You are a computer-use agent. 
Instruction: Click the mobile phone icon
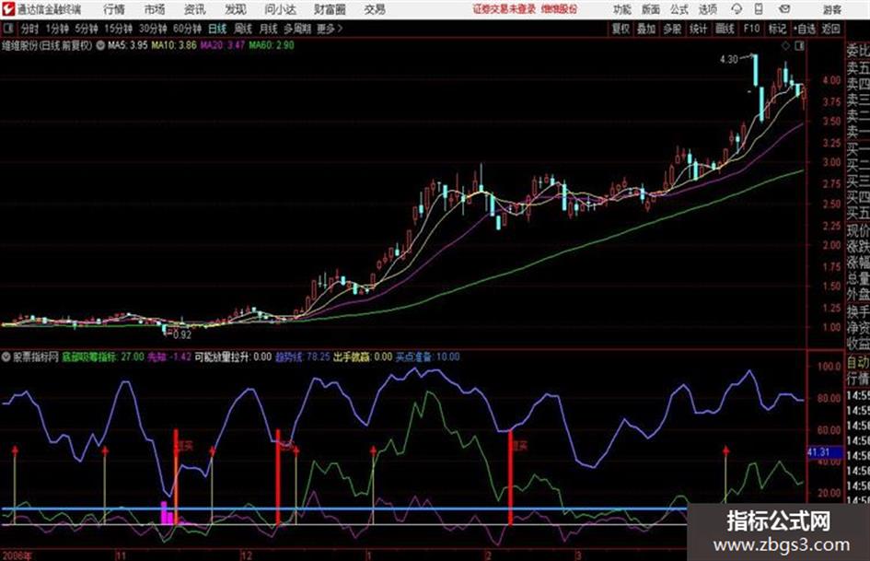coord(759,9)
